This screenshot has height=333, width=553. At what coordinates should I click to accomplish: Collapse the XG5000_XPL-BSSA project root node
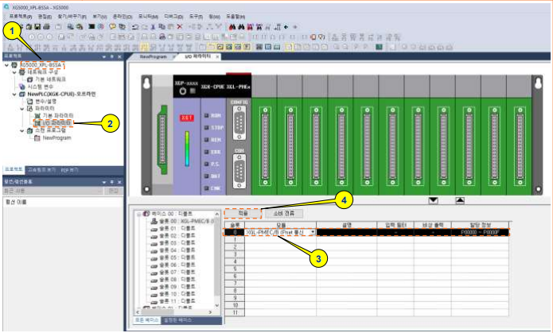tap(6, 65)
